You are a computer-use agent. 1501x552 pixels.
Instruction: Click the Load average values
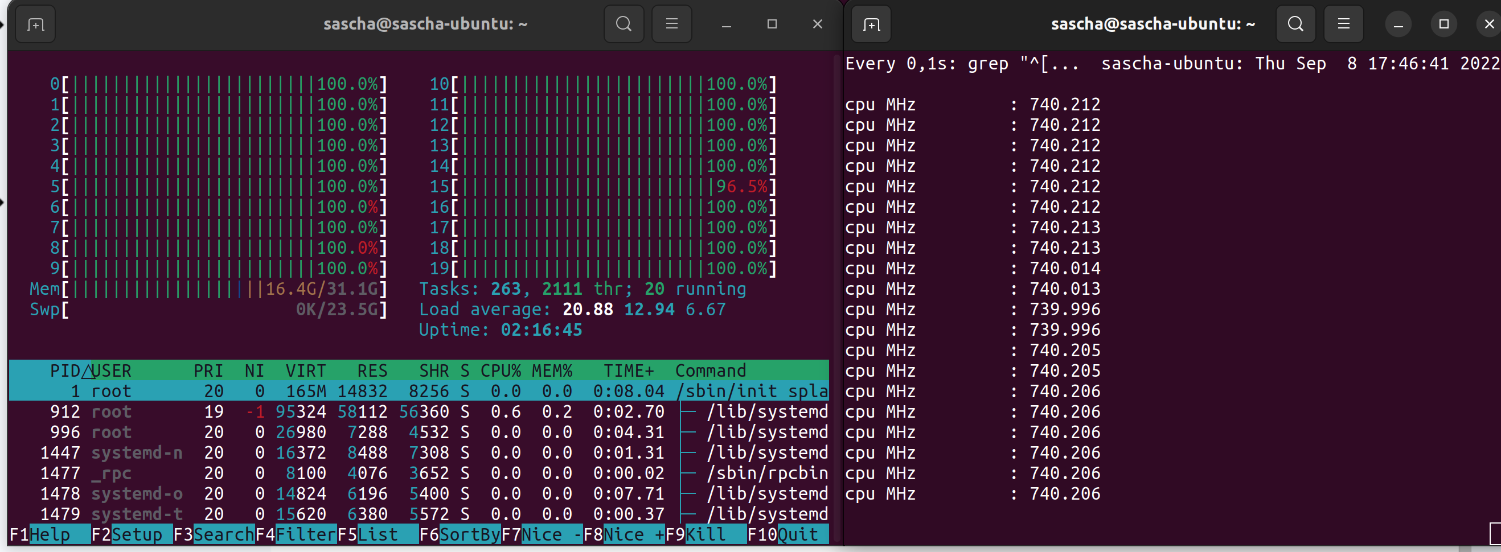coord(645,308)
